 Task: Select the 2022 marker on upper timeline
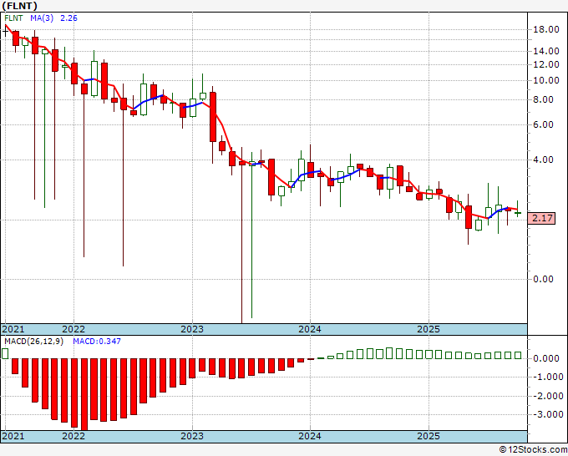click(74, 329)
